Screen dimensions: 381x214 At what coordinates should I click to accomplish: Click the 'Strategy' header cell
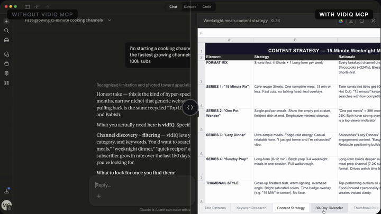pos(295,57)
